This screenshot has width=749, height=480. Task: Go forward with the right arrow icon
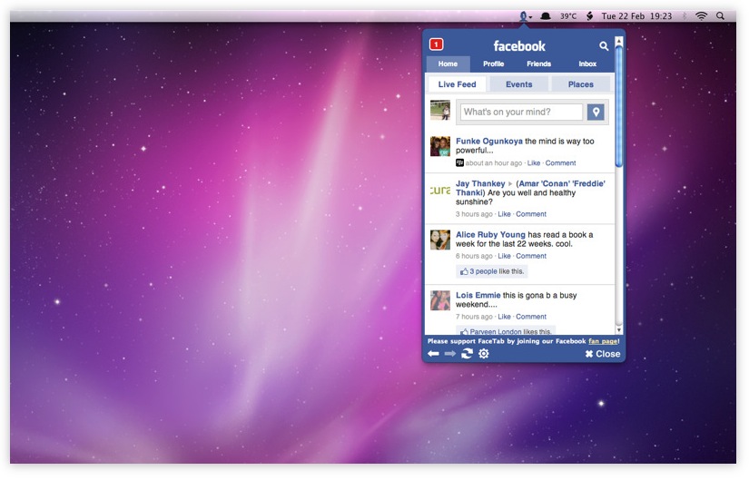click(450, 354)
